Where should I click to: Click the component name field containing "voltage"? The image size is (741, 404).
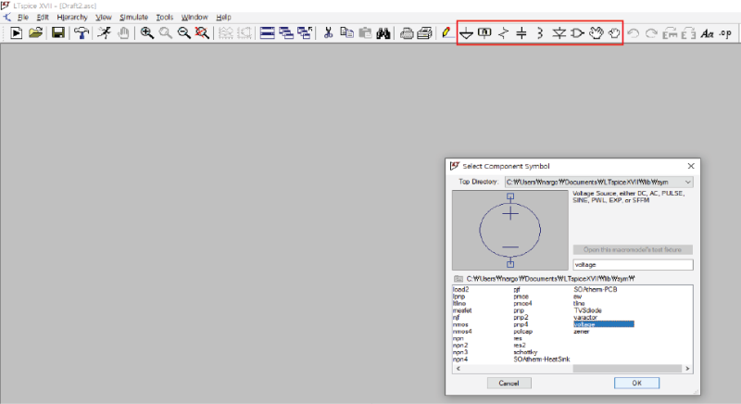(633, 264)
